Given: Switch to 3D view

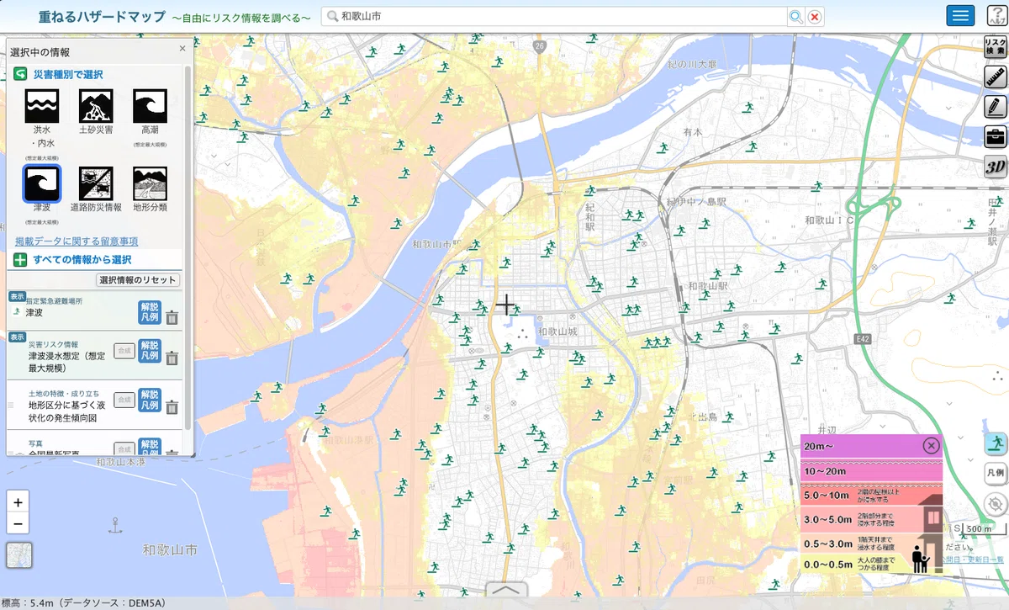Looking at the screenshot, I should (x=996, y=167).
